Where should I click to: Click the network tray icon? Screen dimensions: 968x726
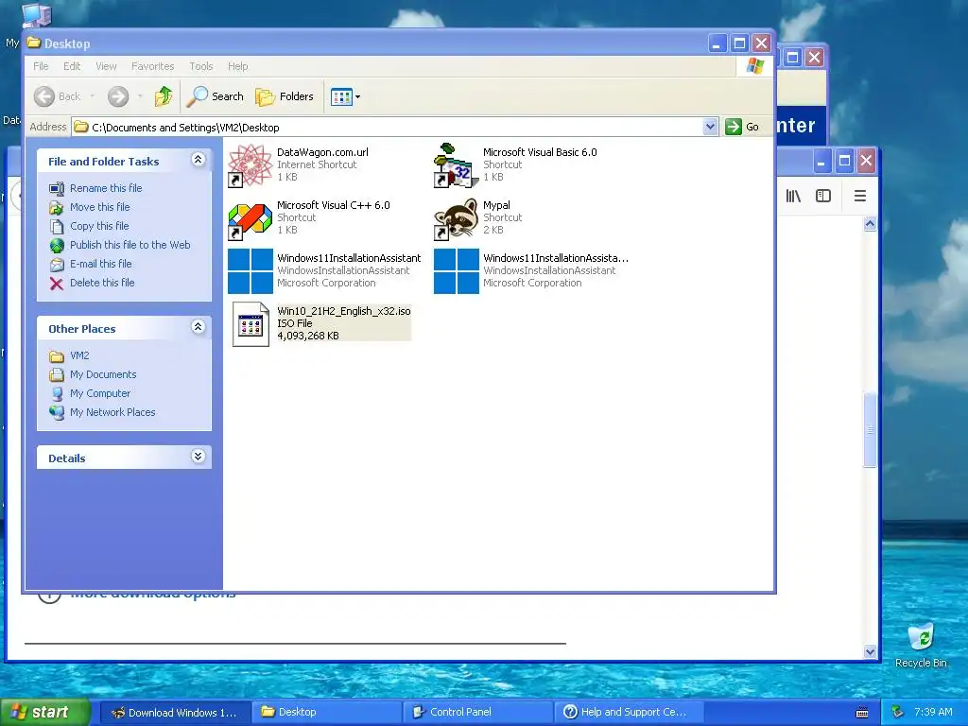pos(898,713)
